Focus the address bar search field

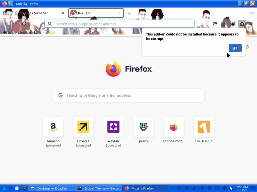[119, 24]
